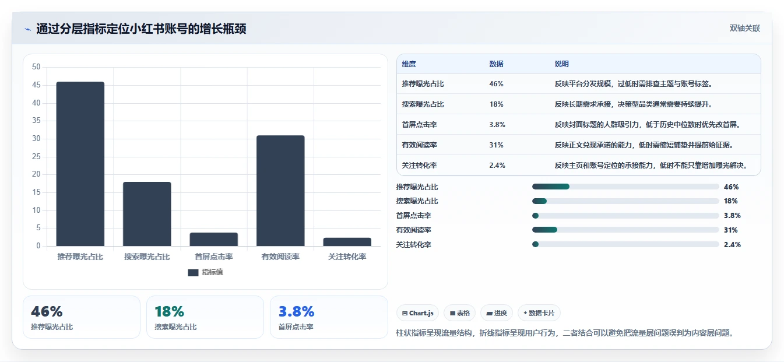The image size is (784, 362).
Task: Click the description starting 反映主页和账号定位
Action: 651,166
